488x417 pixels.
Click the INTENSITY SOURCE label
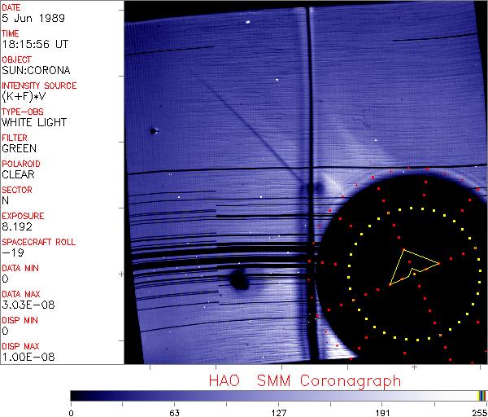39,86
